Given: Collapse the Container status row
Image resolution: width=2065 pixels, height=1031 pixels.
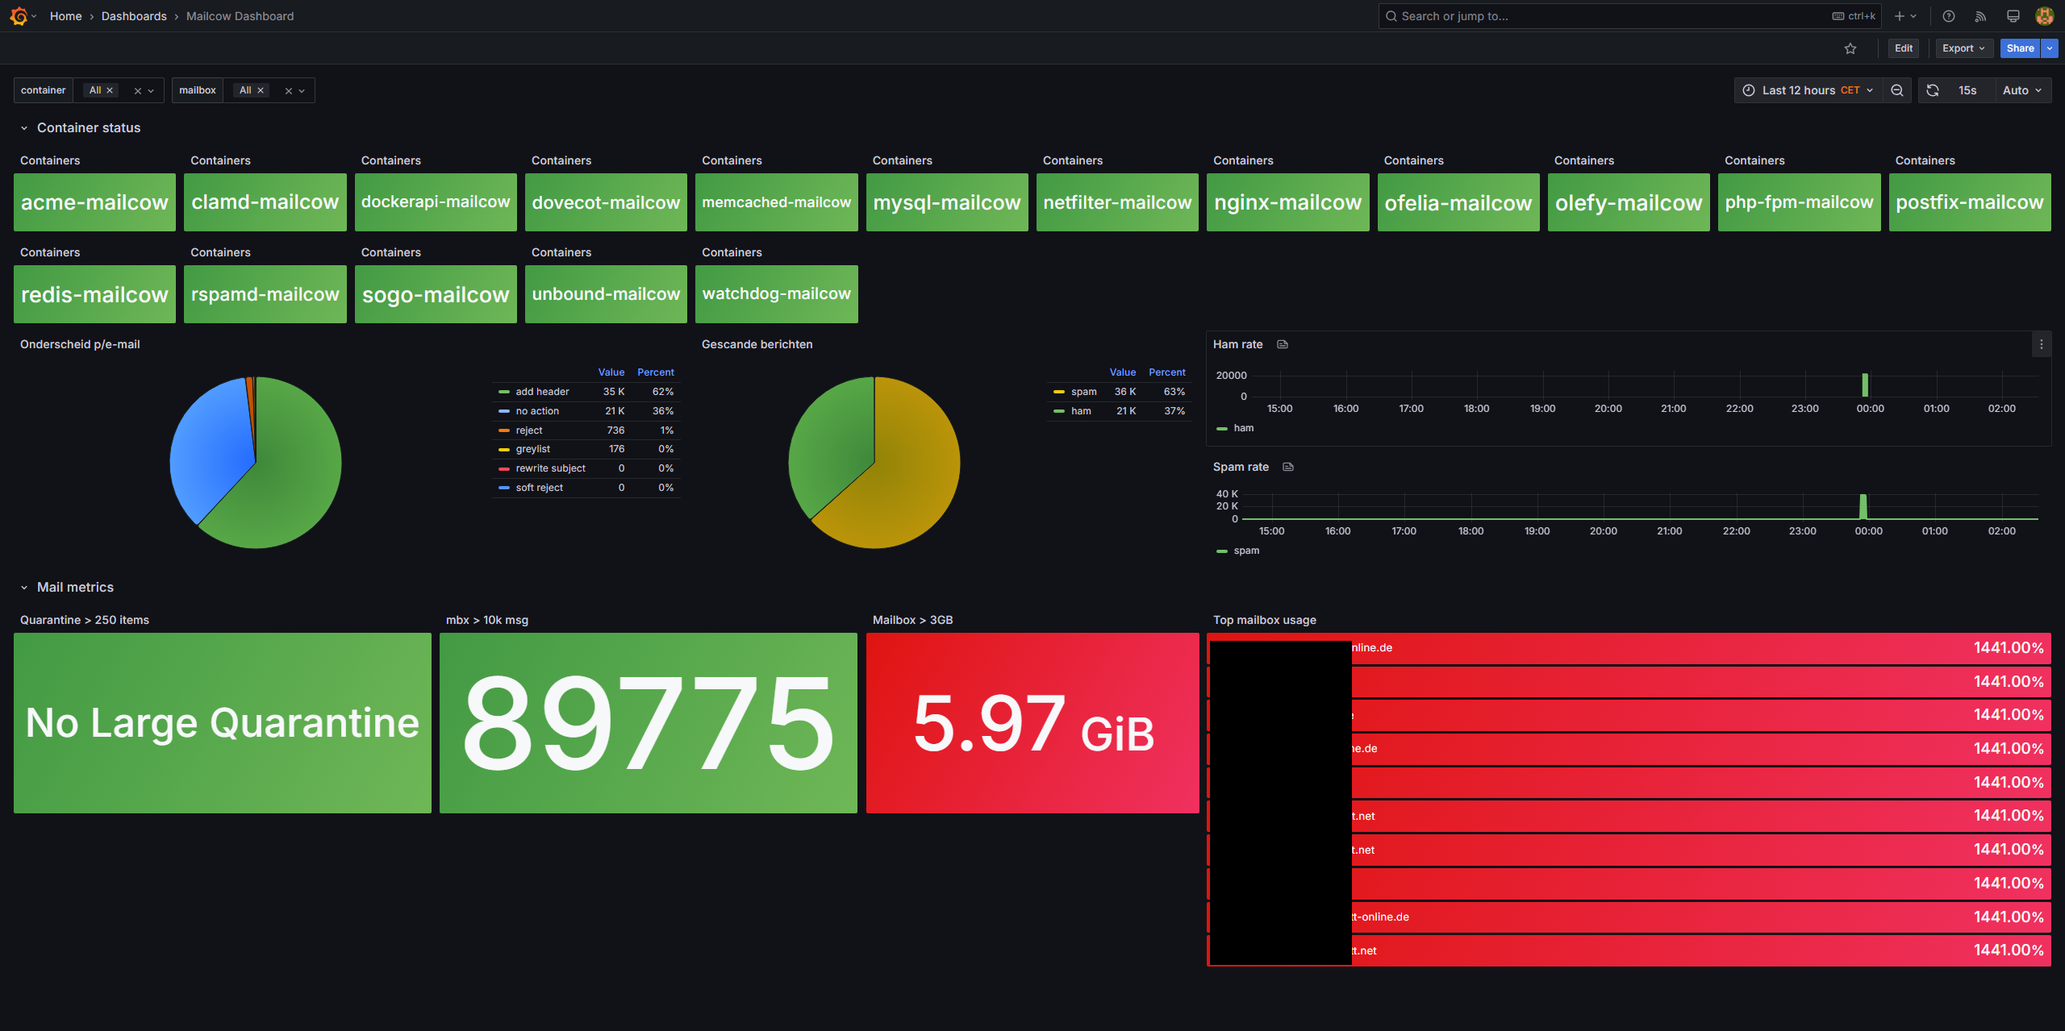Looking at the screenshot, I should 24,128.
